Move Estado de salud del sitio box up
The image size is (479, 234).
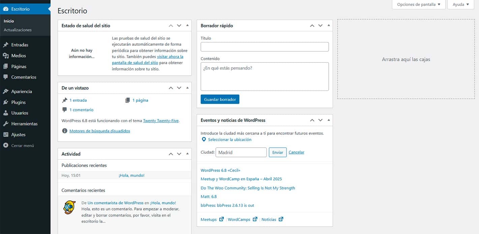click(x=171, y=26)
